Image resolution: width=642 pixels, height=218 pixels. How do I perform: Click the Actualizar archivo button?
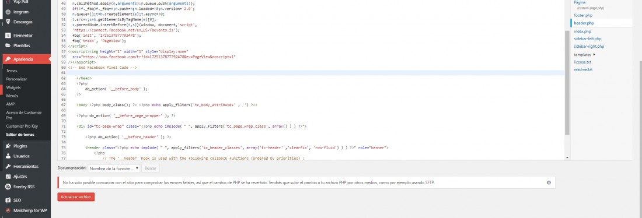coord(76,197)
